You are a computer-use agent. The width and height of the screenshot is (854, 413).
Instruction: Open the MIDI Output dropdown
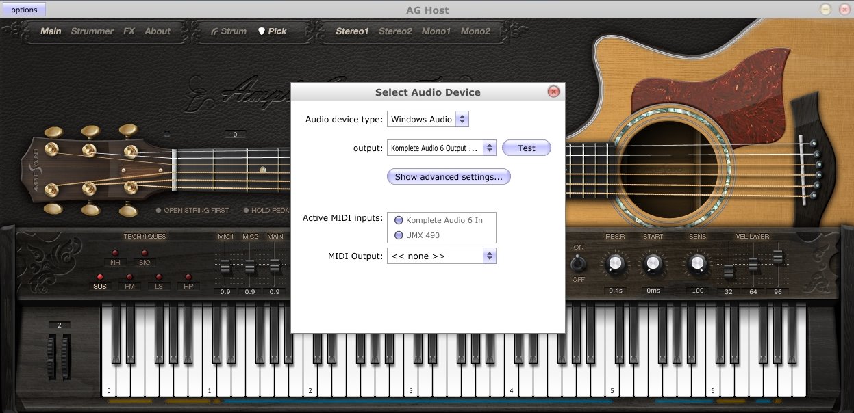tap(442, 256)
